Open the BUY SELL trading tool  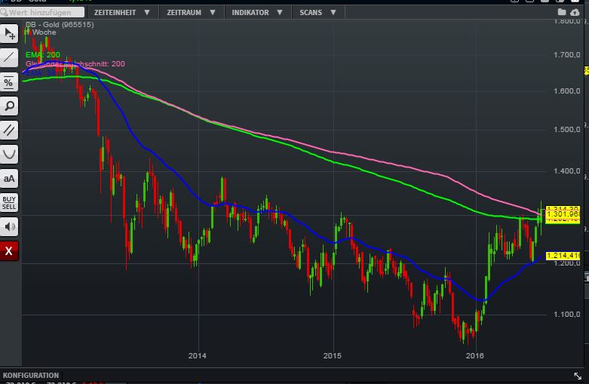tap(9, 202)
